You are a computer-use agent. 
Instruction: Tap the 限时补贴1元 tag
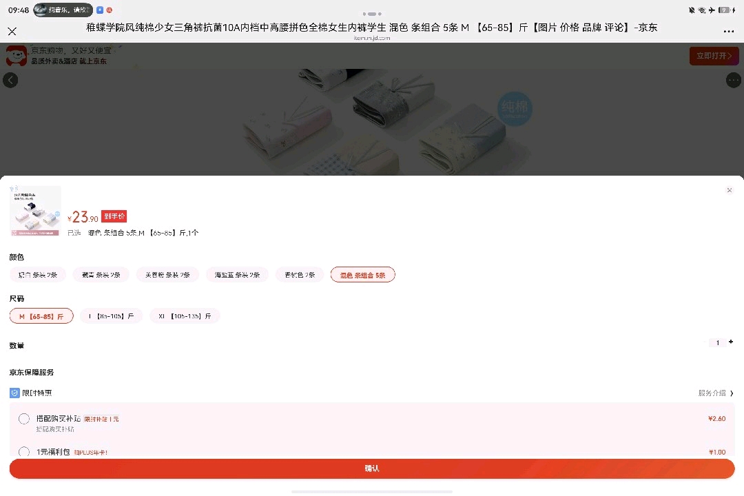(x=101, y=419)
